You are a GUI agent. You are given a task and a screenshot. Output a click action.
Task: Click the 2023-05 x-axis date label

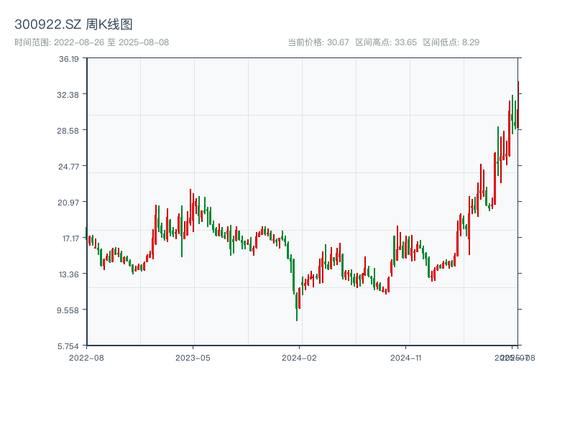(x=193, y=357)
